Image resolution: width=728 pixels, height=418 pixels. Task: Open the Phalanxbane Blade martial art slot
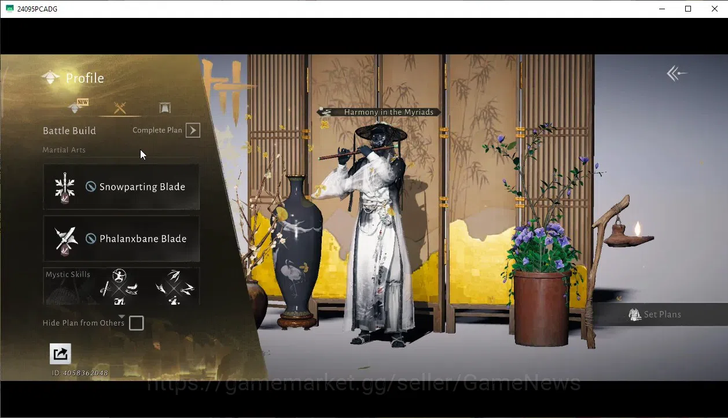122,239
